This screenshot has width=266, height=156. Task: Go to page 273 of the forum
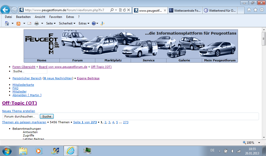click(x=125, y=122)
